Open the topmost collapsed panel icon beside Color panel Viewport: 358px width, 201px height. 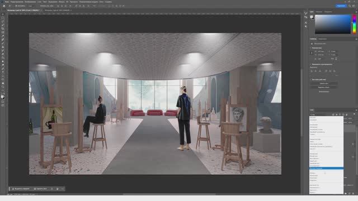pyautogui.click(x=306, y=13)
